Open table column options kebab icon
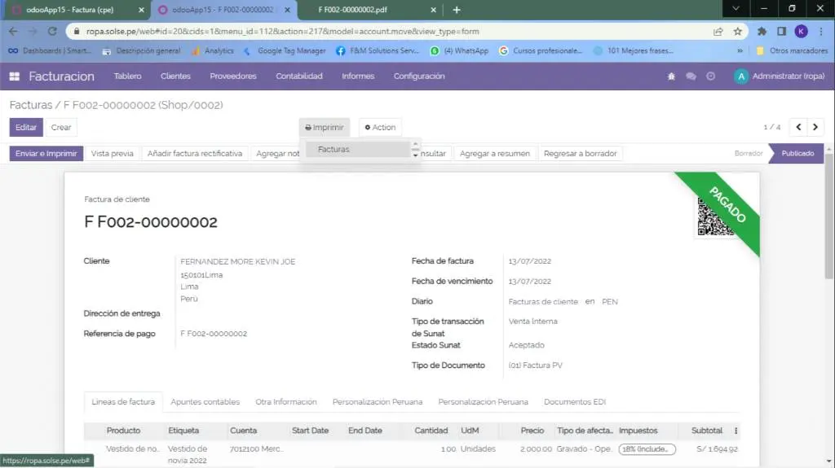The image size is (835, 468). (736, 431)
